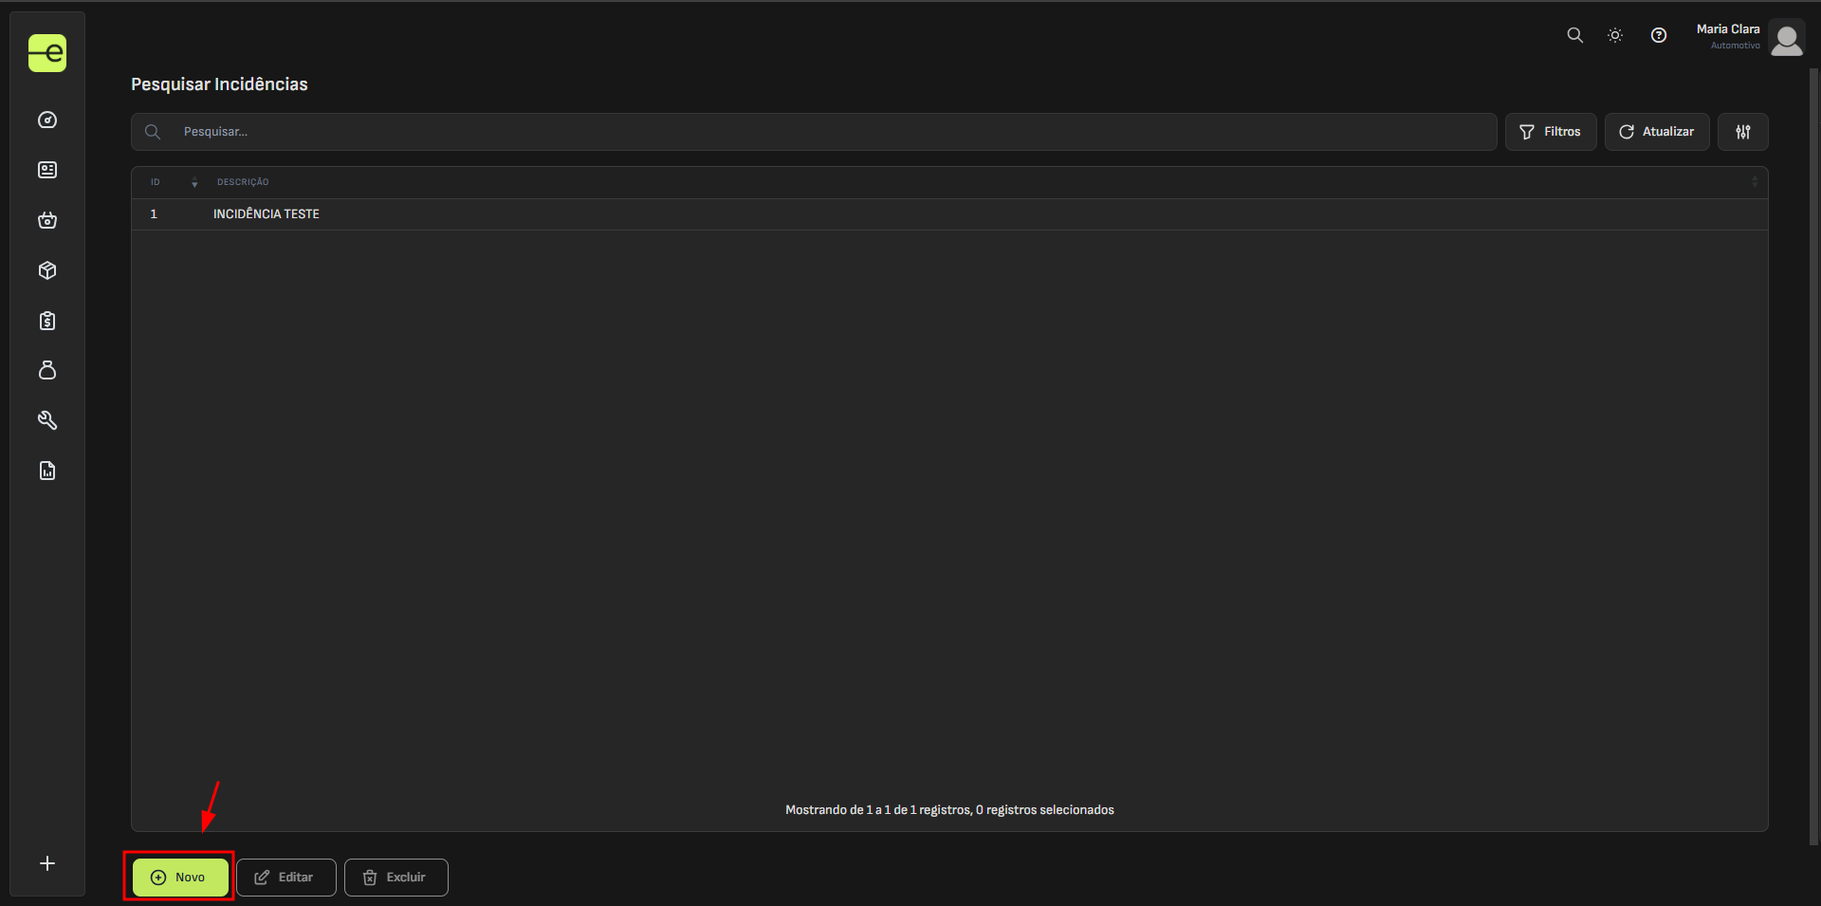Open the wrench tools sidebar icon
The height and width of the screenshot is (906, 1821).
pyautogui.click(x=47, y=420)
